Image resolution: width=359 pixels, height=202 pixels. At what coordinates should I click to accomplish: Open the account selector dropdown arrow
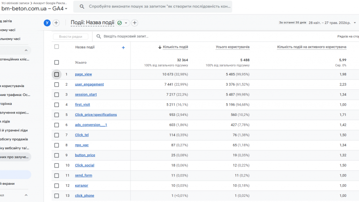pyautogui.click(x=66, y=9)
